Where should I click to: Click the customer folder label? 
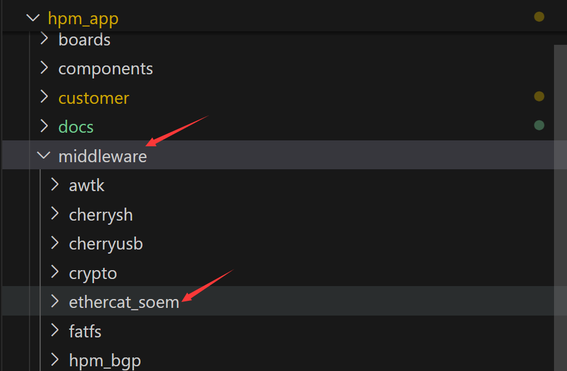point(94,98)
